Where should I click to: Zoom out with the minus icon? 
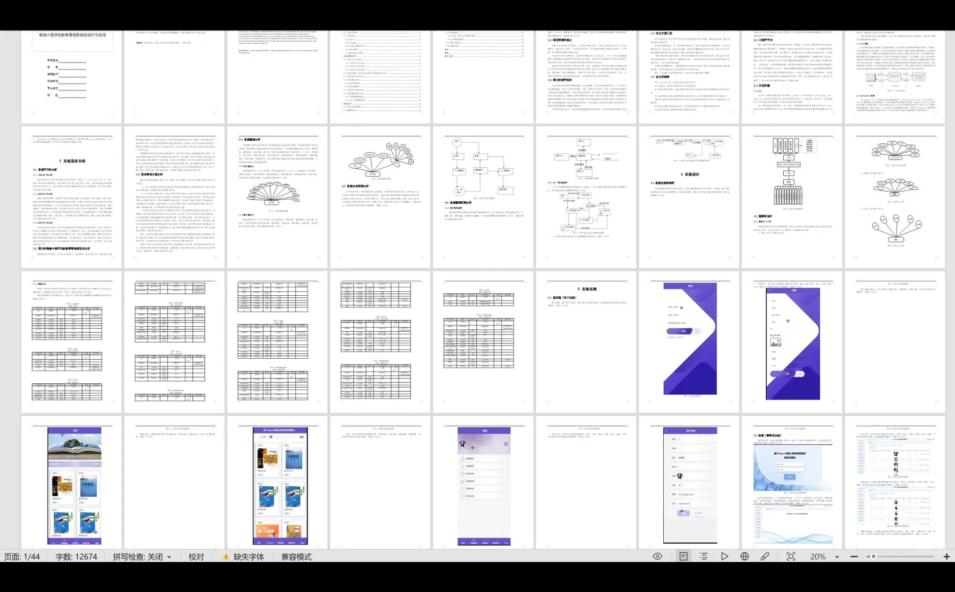tap(854, 557)
